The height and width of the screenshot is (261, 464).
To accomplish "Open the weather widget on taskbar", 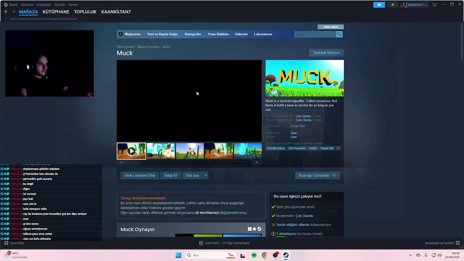I will pyautogui.click(x=16, y=255).
